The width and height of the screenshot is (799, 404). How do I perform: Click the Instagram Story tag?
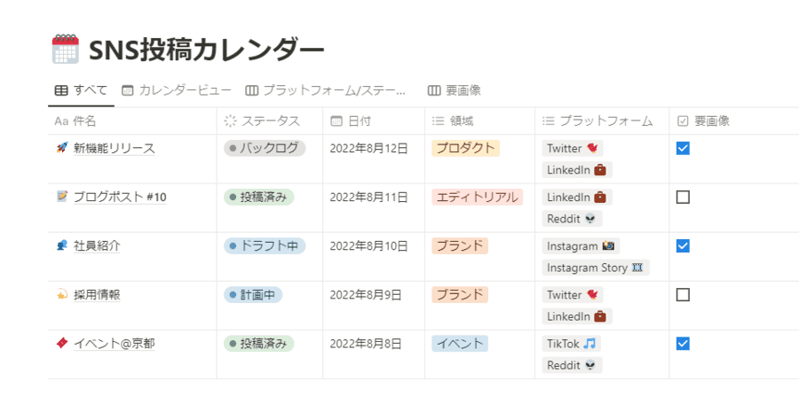(596, 268)
